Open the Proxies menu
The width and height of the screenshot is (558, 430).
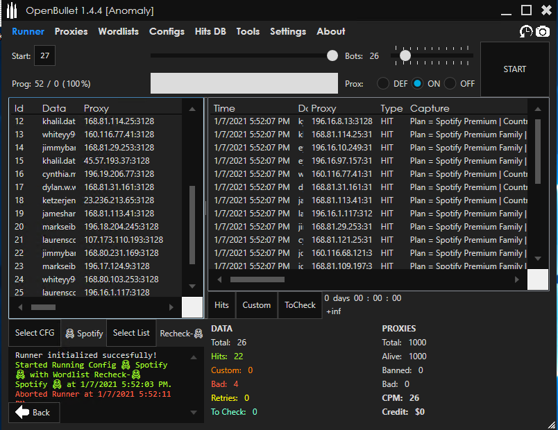coord(71,31)
